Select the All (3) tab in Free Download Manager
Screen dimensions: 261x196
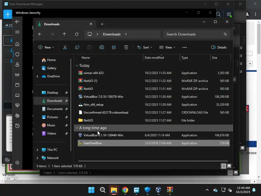pyautogui.click(x=8, y=25)
